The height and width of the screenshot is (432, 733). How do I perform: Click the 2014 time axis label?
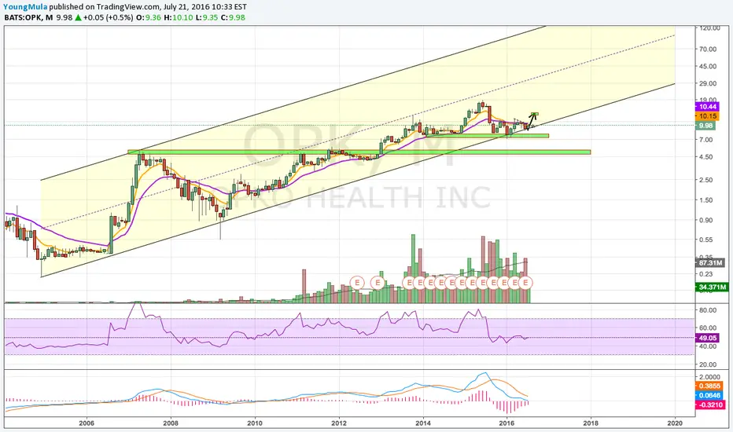click(x=423, y=423)
